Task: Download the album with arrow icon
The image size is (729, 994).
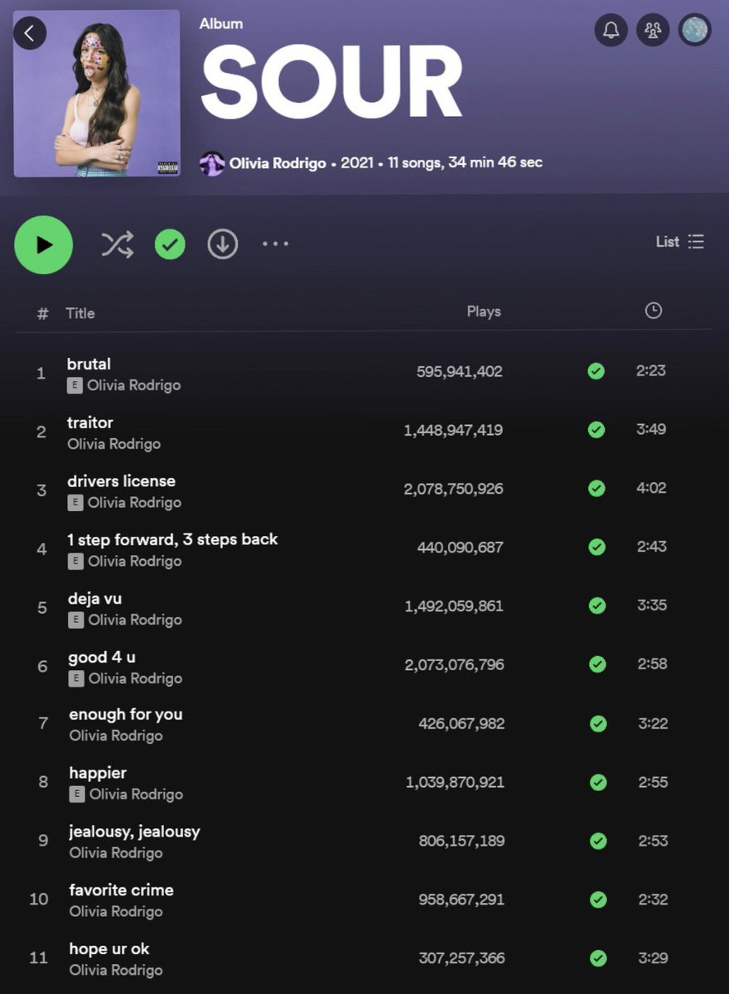Action: pyautogui.click(x=223, y=244)
